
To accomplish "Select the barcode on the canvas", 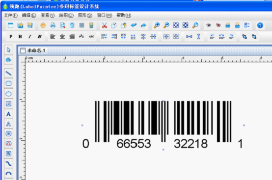I will [163, 125].
